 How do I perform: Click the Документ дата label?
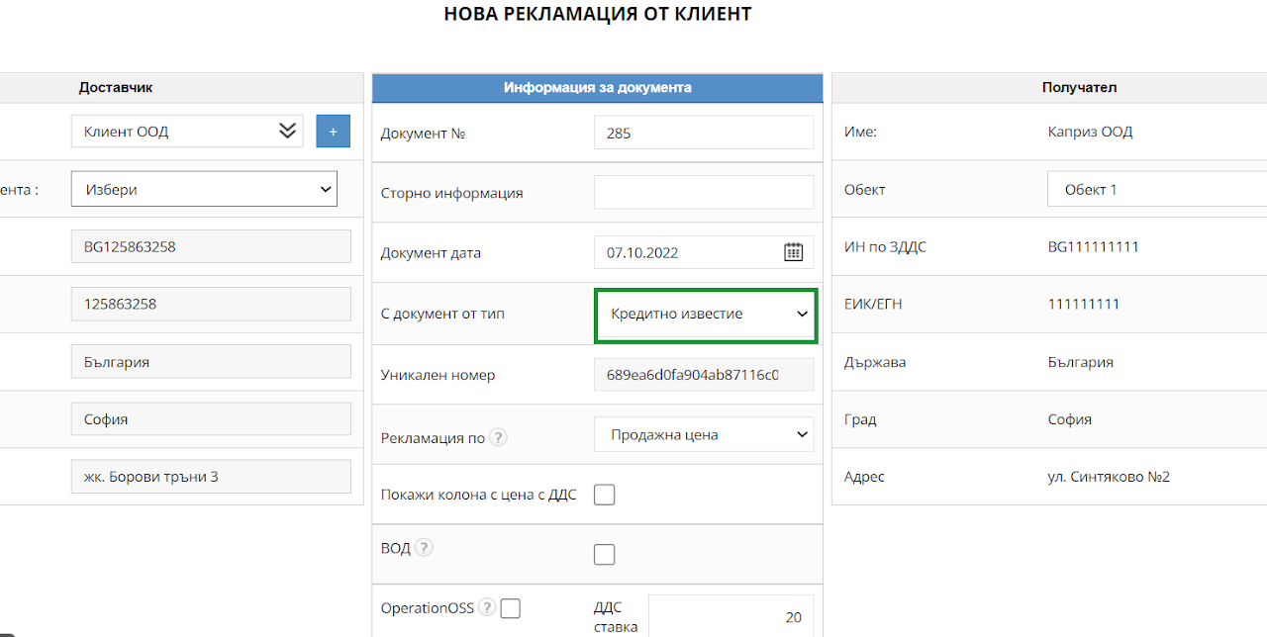coord(431,253)
